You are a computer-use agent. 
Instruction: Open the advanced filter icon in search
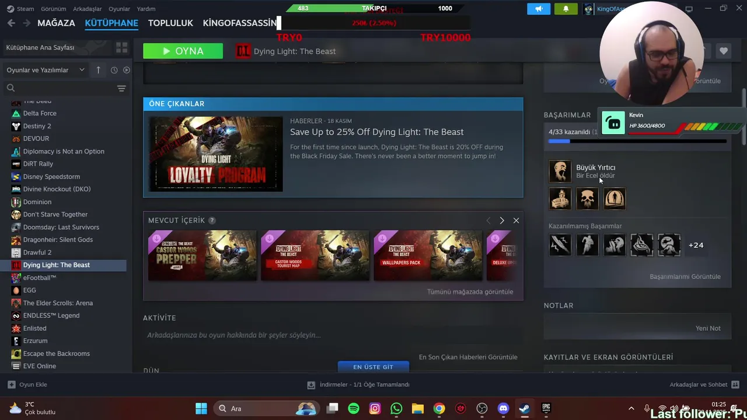pos(121,88)
